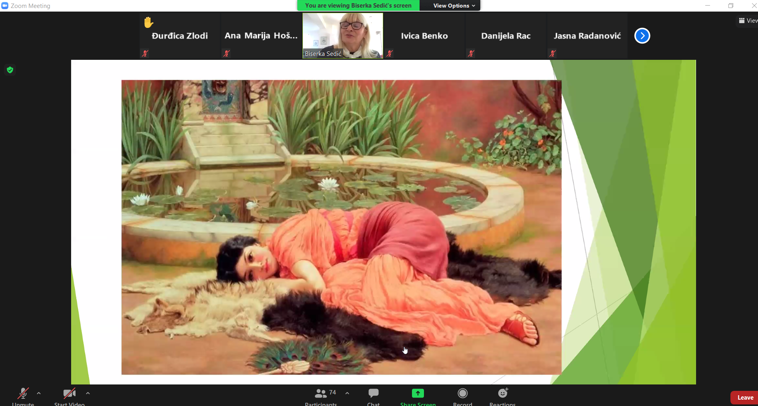Select Biserka Sedić's video thumbnail

(342, 35)
